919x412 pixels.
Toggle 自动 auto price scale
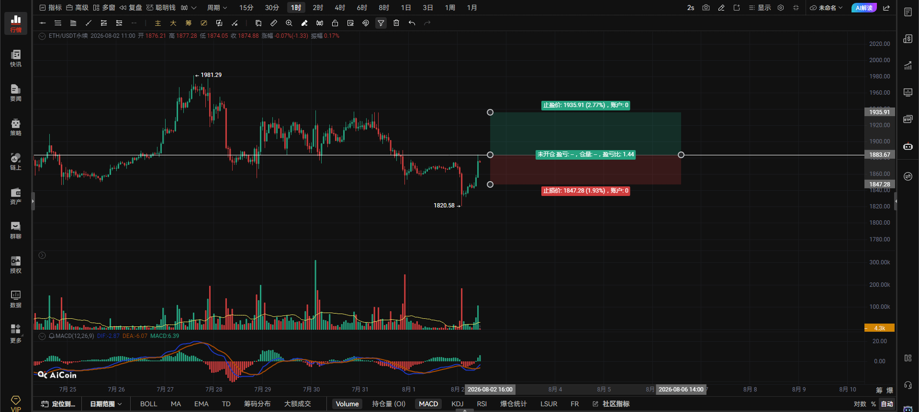[887, 404]
